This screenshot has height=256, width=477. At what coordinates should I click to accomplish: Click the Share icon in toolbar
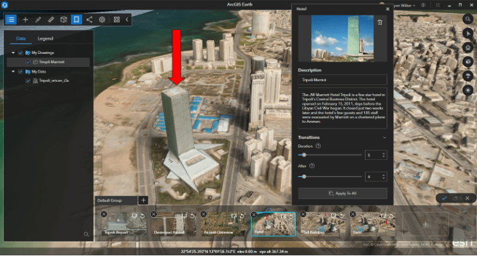tap(89, 19)
